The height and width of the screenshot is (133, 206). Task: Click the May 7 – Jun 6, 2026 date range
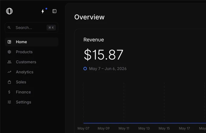point(108,69)
